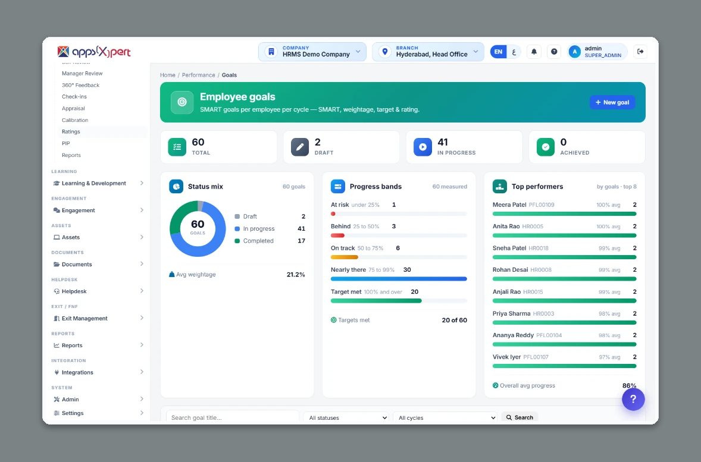Go to Performance breadcrumb
701x462 pixels.
[x=199, y=75]
